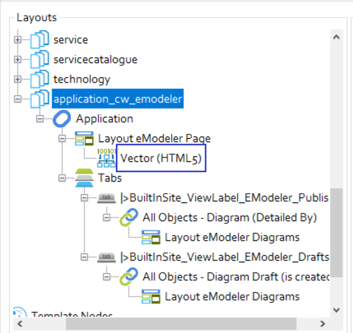Expand the servicecatalogue node
Image resolution: width=353 pixels, height=333 pixels.
click(x=18, y=60)
